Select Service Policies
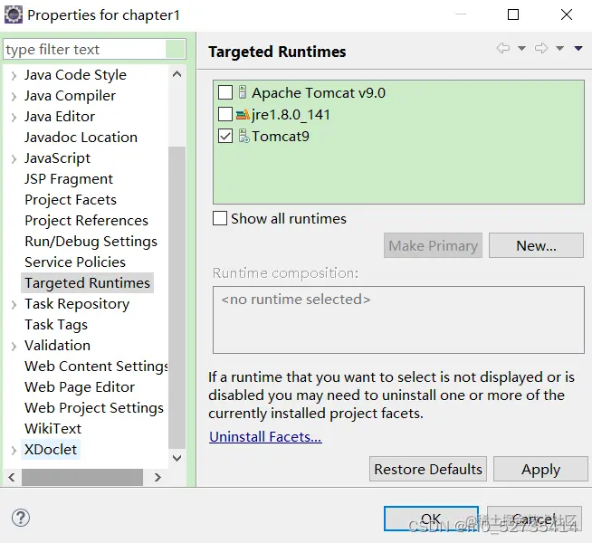Viewport: 592px width, 543px height. 75,262
